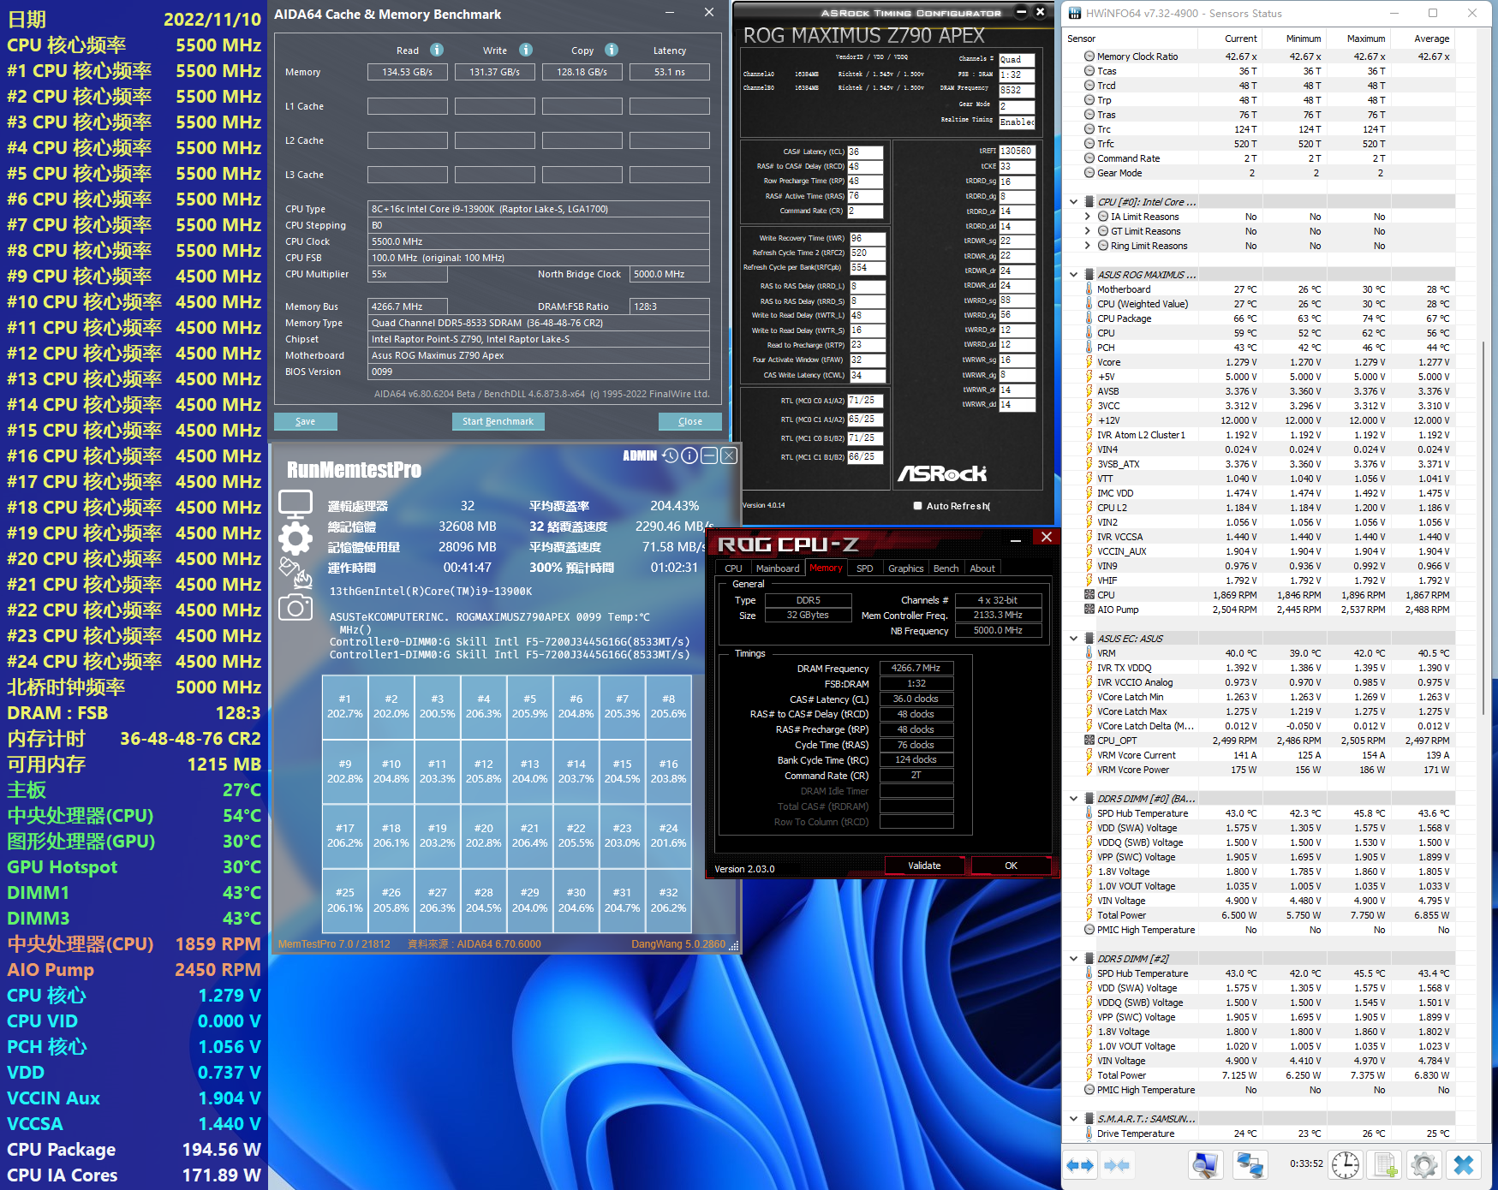Viewport: 1498px width, 1190px height.
Task: Click HWiNFO blue X close sensors icon
Action: coord(1464,1165)
